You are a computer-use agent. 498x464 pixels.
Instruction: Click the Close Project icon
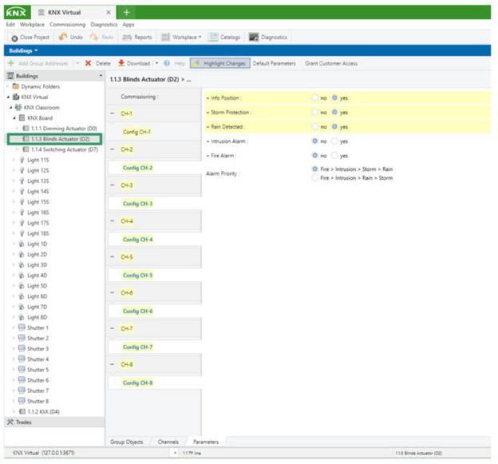(x=15, y=38)
